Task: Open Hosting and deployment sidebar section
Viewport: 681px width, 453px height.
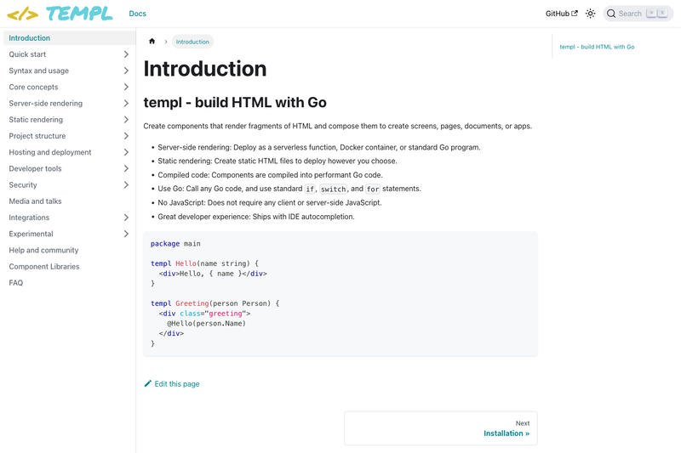Action: [50, 152]
